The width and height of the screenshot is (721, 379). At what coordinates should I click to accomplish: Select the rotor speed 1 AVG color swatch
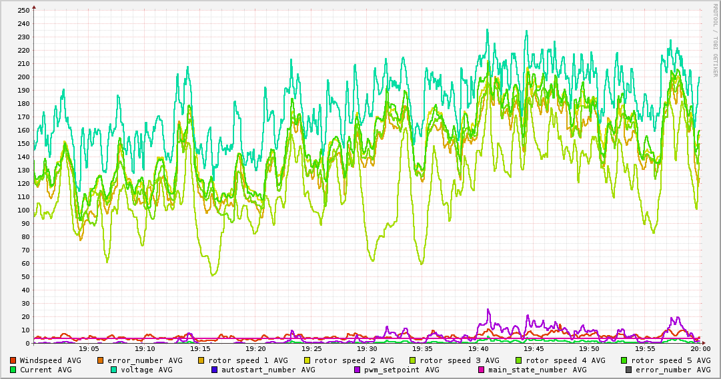pos(201,360)
